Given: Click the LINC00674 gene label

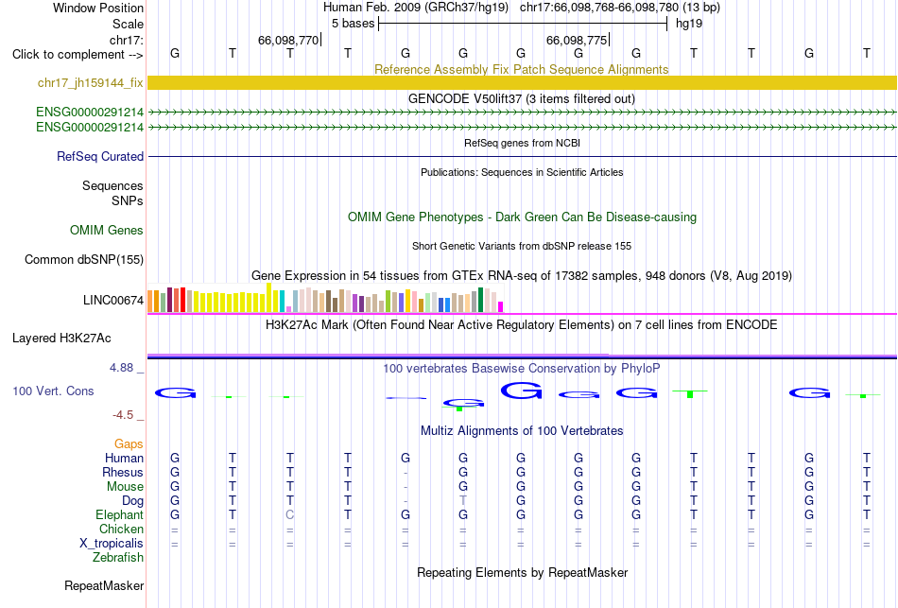Looking at the screenshot, I should [x=113, y=301].
